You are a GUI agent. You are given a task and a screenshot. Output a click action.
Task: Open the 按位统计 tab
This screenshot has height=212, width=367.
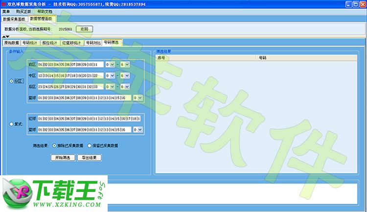49,43
